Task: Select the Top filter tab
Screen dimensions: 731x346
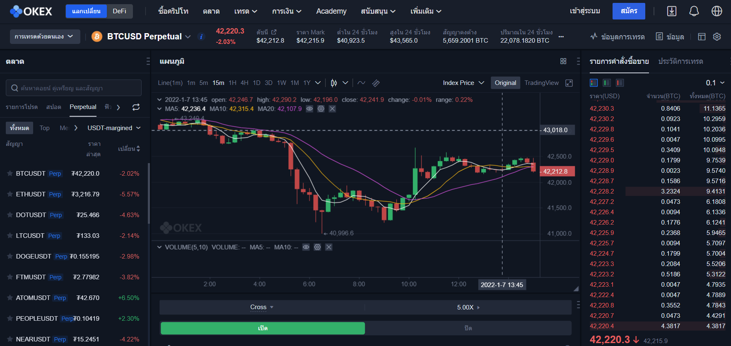Action: (44, 128)
